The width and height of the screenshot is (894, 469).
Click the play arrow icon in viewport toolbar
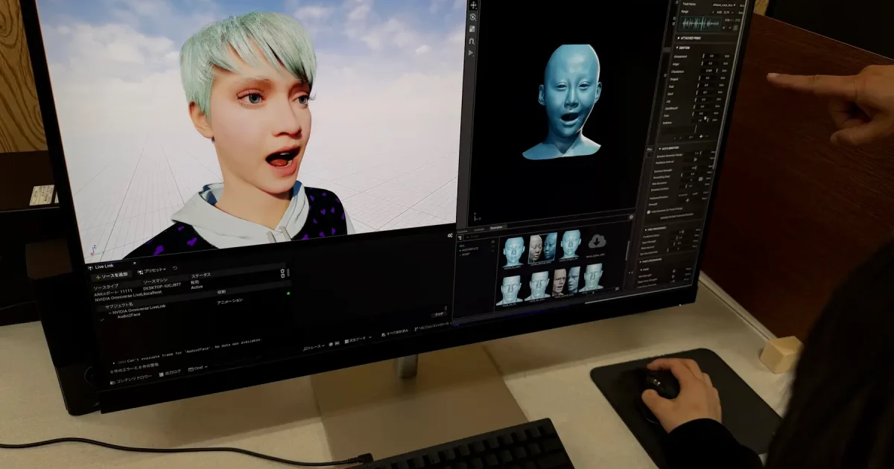[x=472, y=53]
